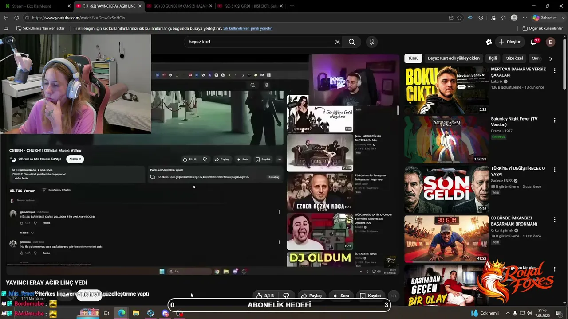Screen dimensions: 568x319
Task: Click the video title YAYINCI ERAY AĞIR LİNÇ YEDİ
Action: (47, 283)
